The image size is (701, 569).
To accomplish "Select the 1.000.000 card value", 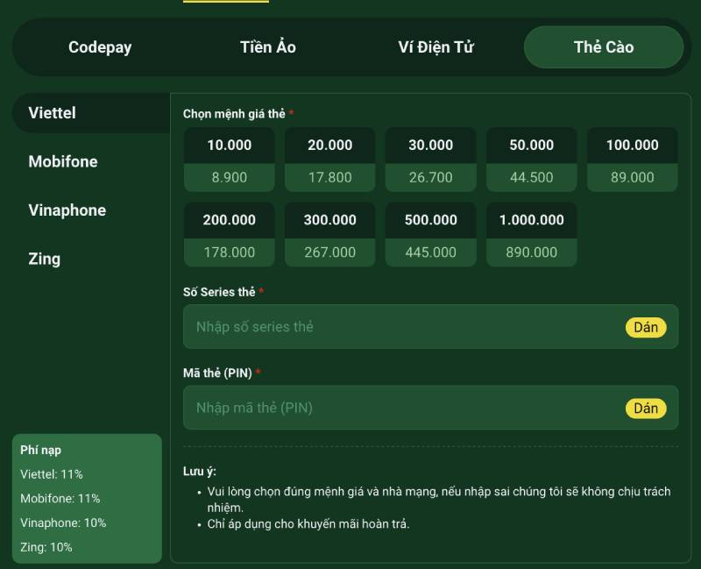I will click(532, 235).
